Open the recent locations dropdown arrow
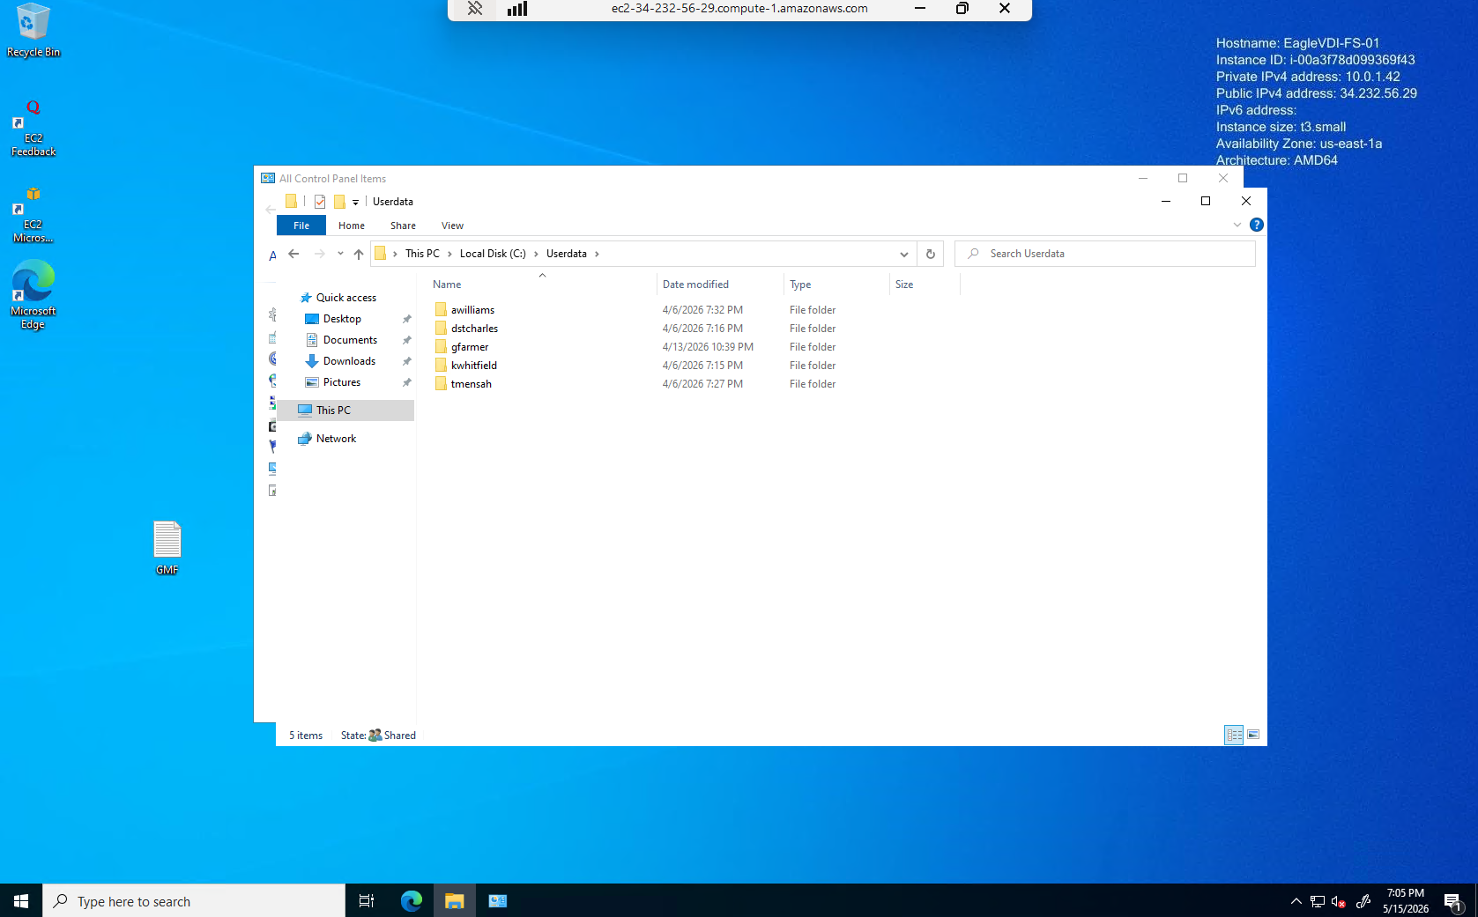 click(340, 254)
